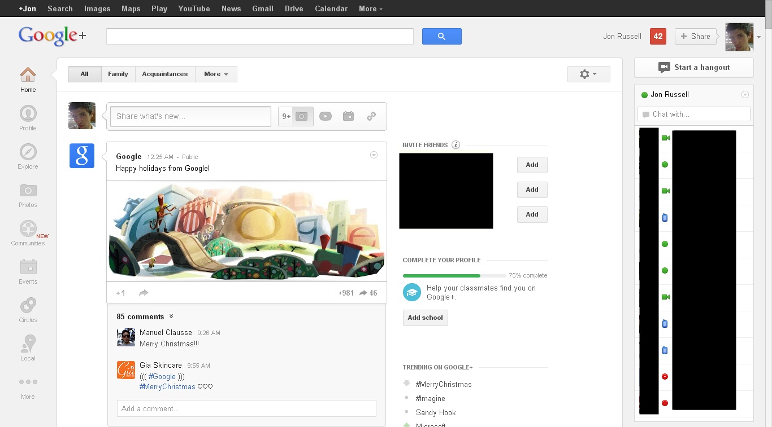Open the More menu in top bar
The width and height of the screenshot is (772, 427).
point(370,8)
